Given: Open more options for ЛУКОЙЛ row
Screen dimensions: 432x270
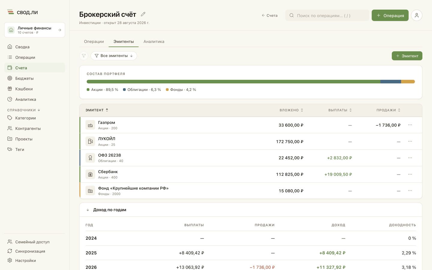Looking at the screenshot, I should tap(410, 141).
